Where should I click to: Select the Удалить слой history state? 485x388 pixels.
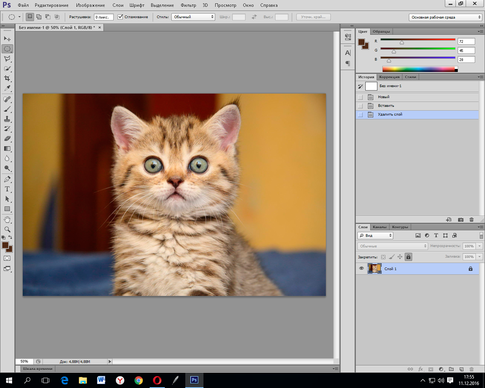click(417, 114)
